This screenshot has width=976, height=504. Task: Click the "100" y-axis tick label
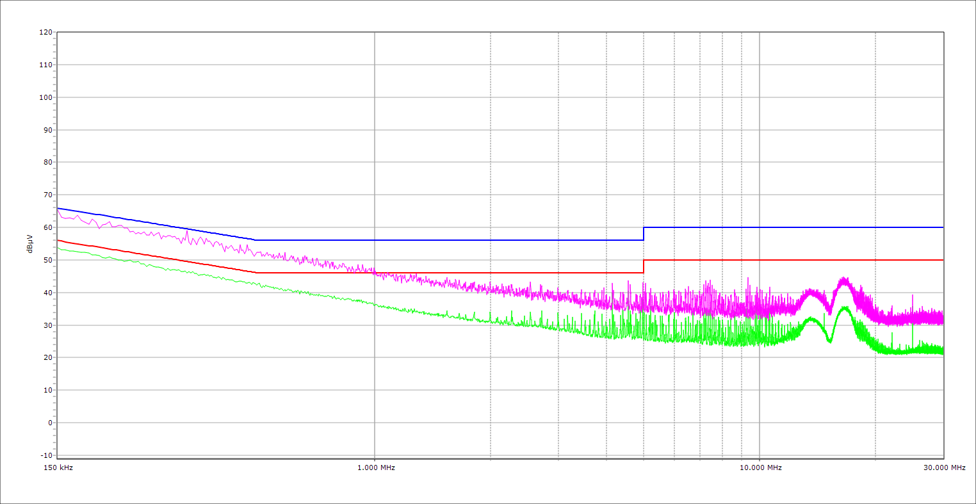coord(45,97)
